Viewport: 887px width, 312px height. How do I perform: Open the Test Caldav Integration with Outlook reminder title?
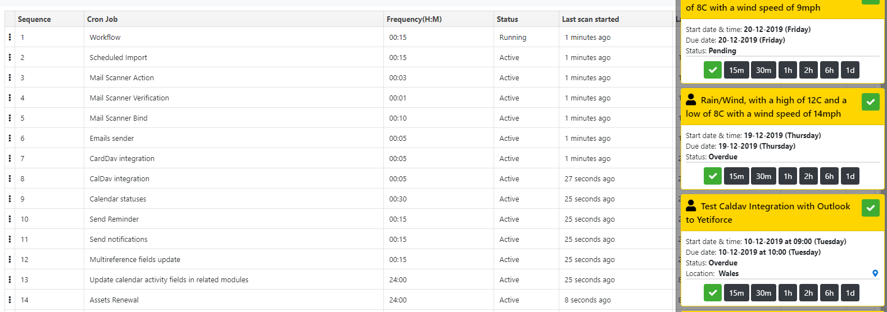point(768,213)
